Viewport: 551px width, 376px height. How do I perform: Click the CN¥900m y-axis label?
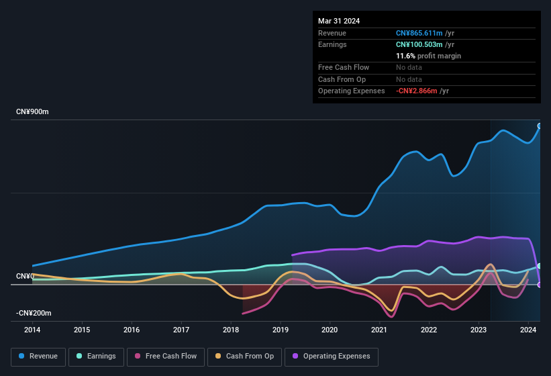pos(32,111)
